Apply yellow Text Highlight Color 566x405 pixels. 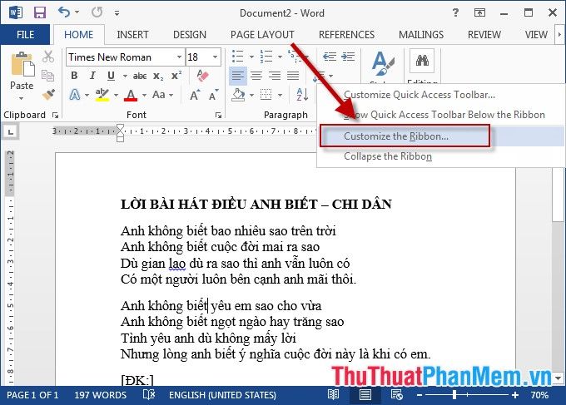[102, 95]
